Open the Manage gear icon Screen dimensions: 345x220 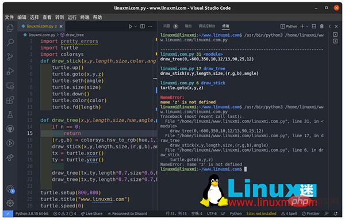click(10, 203)
